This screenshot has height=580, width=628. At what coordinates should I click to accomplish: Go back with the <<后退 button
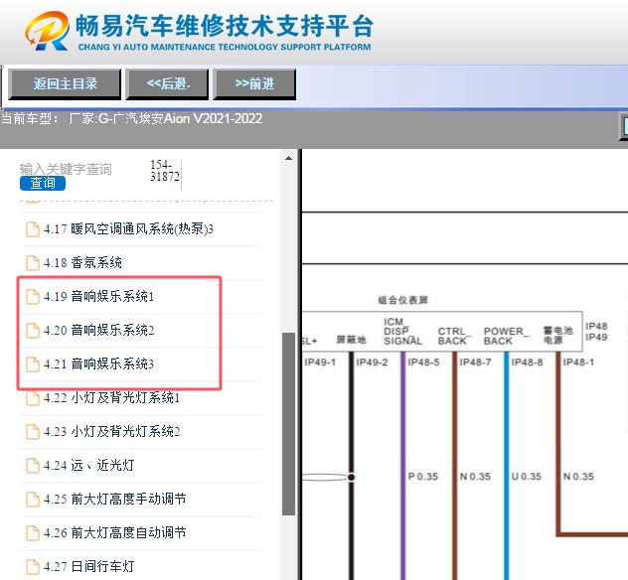coord(167,84)
